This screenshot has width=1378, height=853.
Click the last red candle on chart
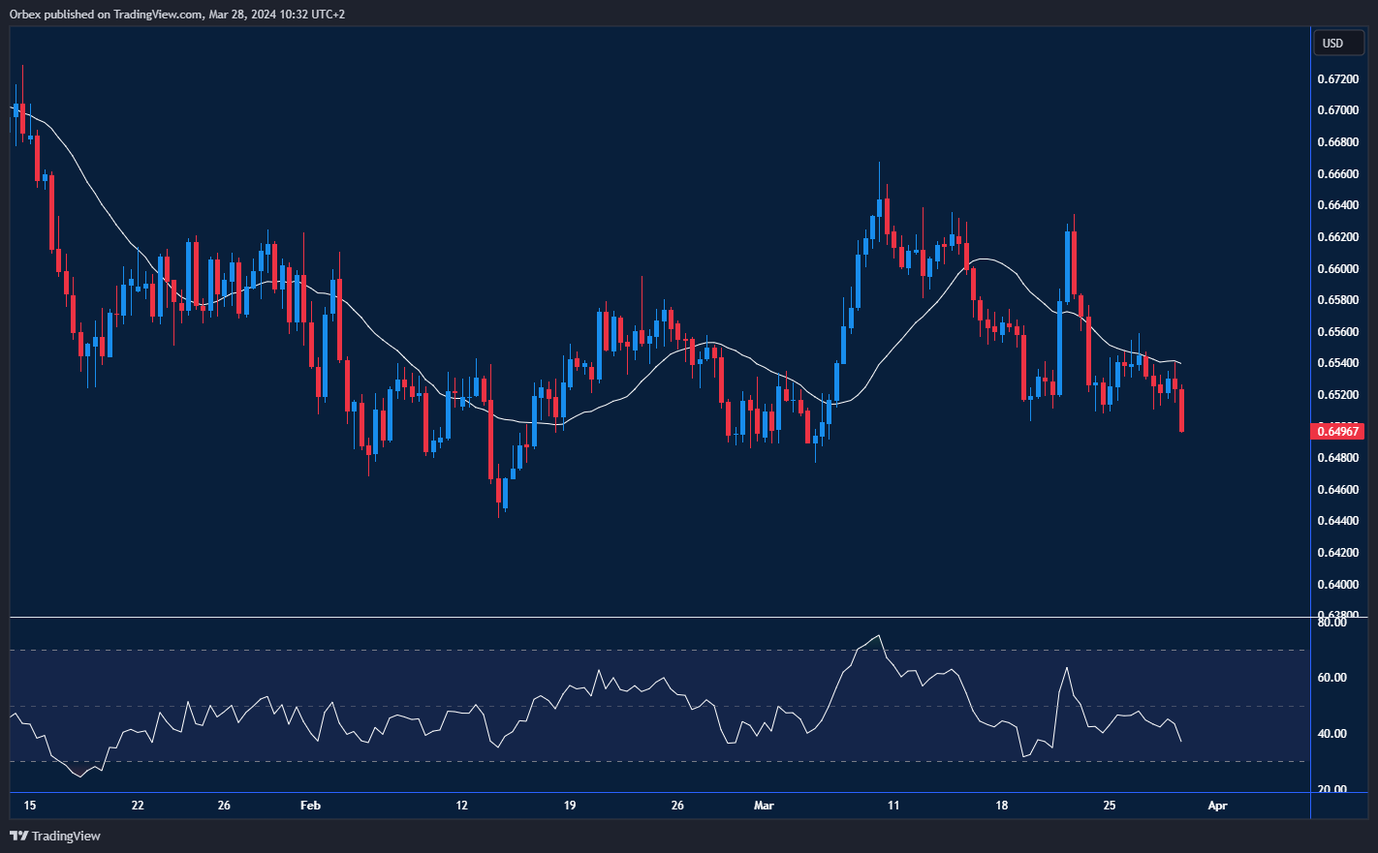pyautogui.click(x=1181, y=411)
